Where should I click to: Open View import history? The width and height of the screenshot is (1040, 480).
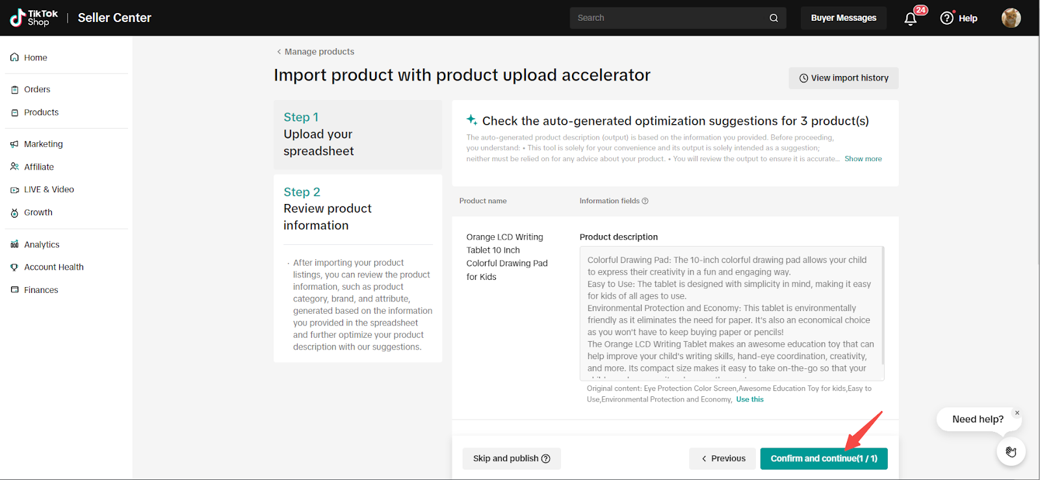point(843,78)
